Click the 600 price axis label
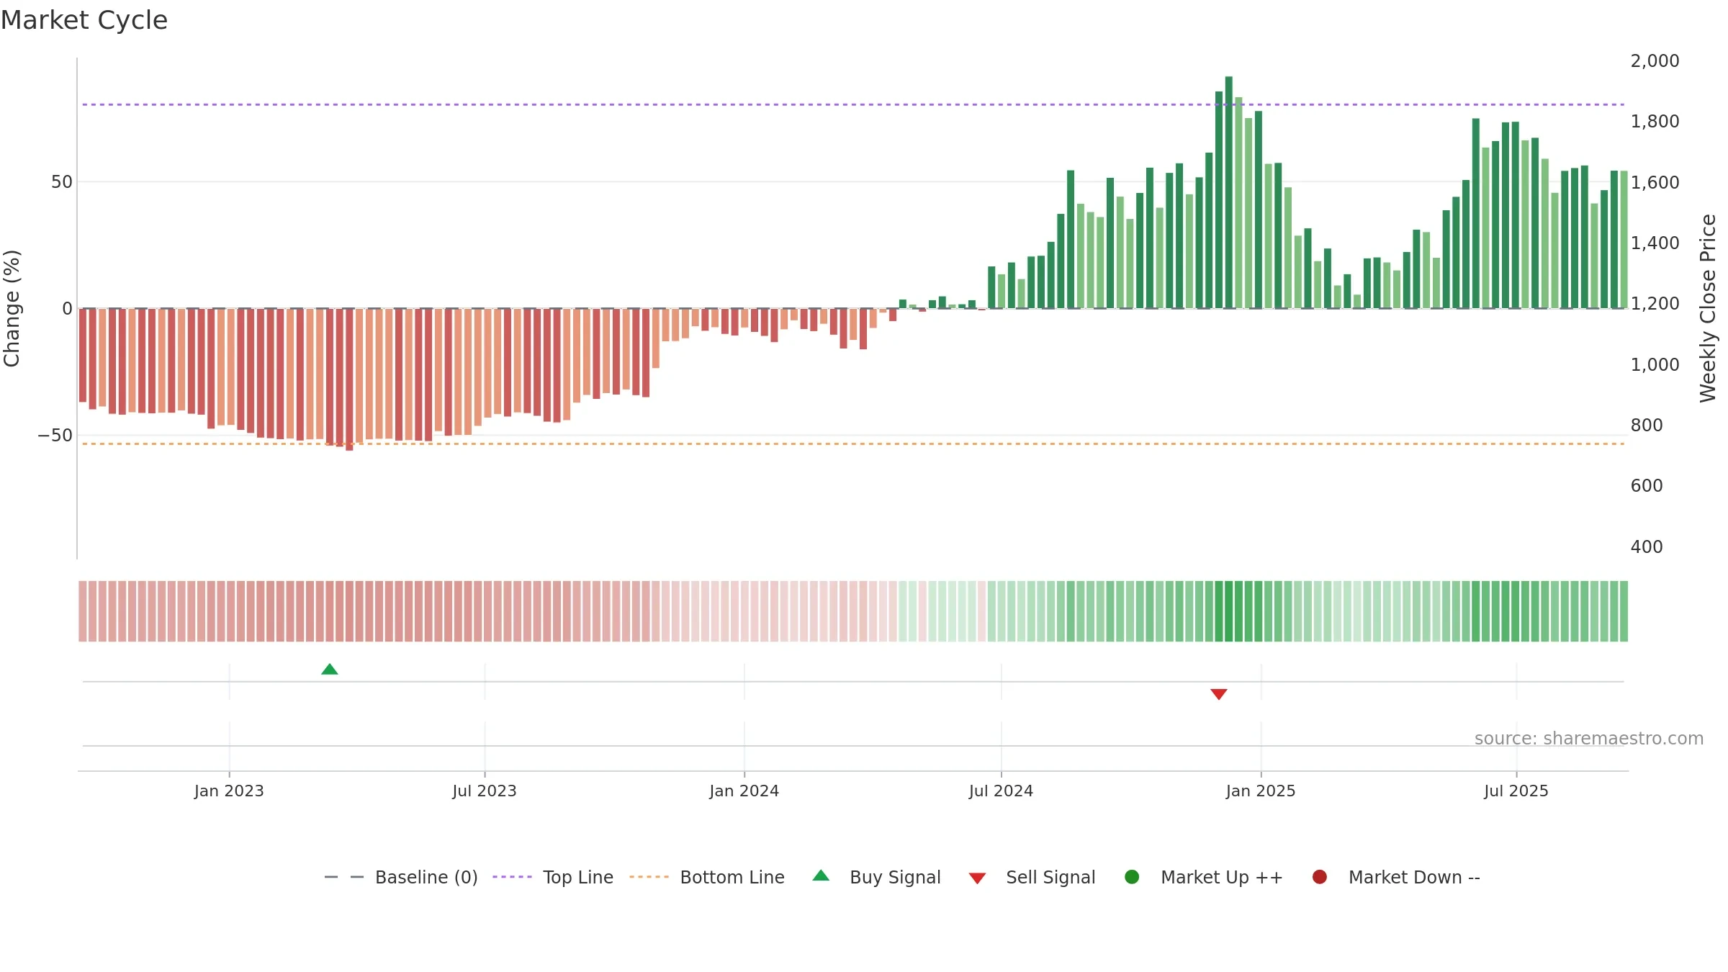 [x=1647, y=485]
